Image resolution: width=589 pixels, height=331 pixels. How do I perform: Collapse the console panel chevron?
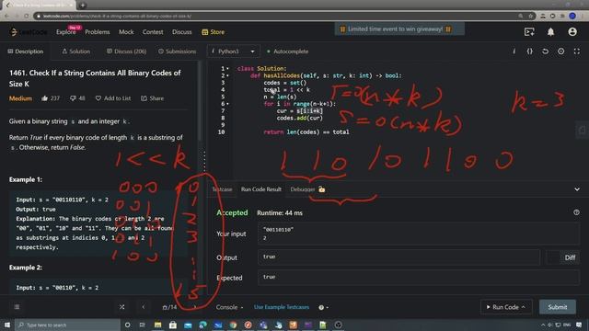click(577, 189)
